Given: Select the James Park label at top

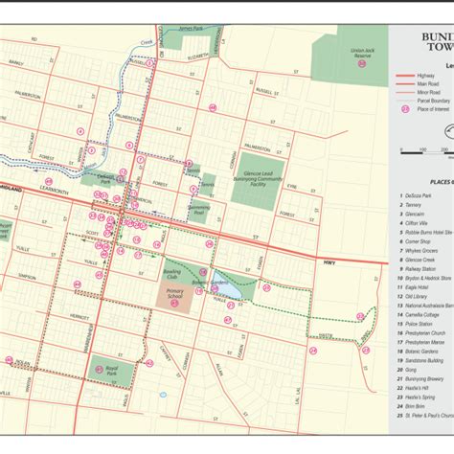Looking at the screenshot, I should click(191, 29).
